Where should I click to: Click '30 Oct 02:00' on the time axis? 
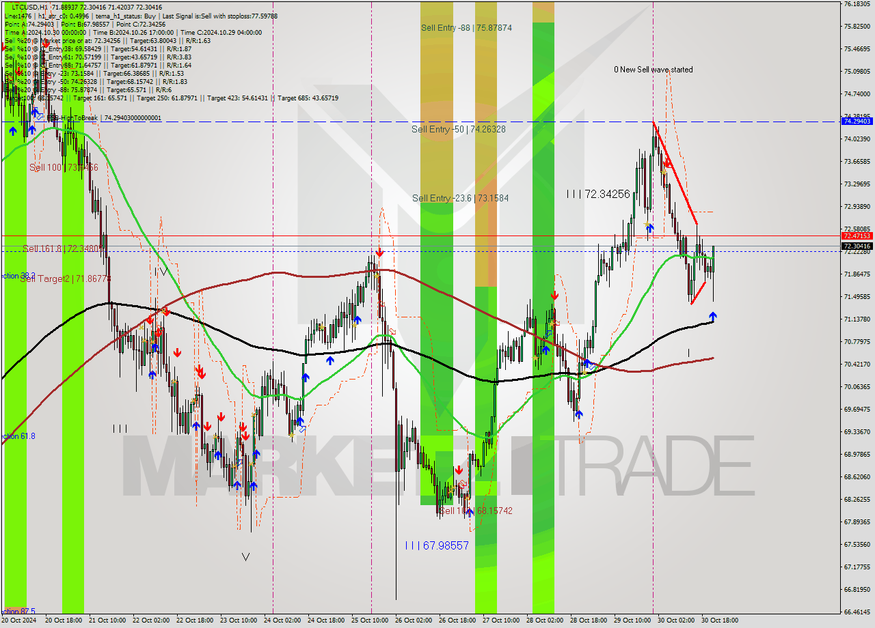(x=675, y=620)
